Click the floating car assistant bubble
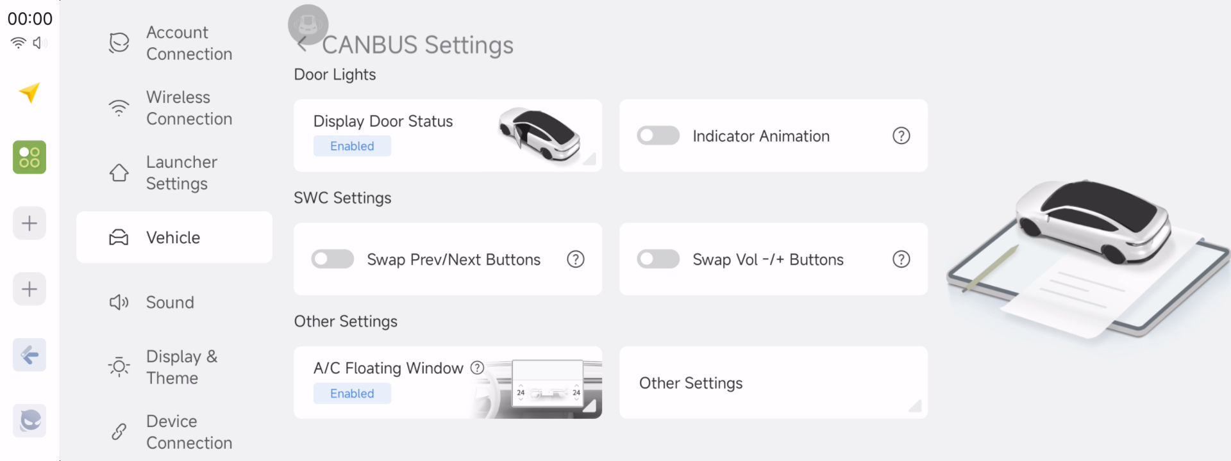 point(308,24)
